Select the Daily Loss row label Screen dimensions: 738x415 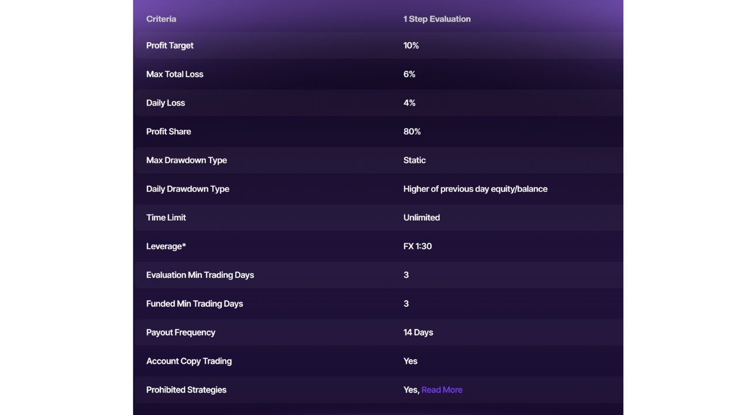tap(165, 103)
